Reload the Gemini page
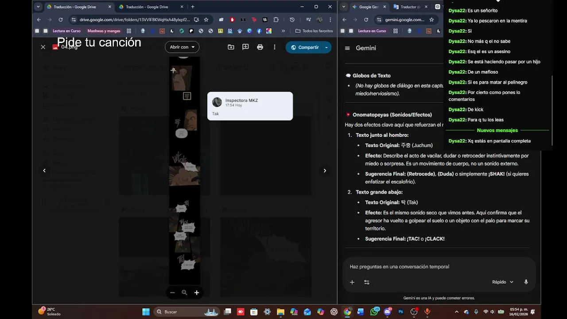This screenshot has height=319, width=567. click(366, 19)
